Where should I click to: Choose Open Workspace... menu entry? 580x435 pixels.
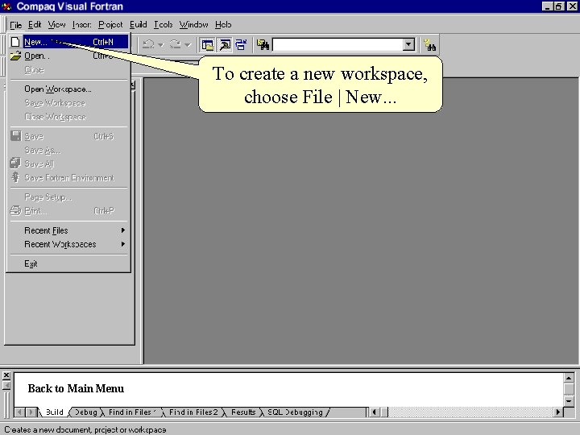pyautogui.click(x=68, y=89)
